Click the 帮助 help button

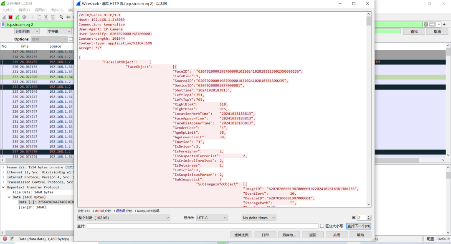pyautogui.click(x=360, y=235)
